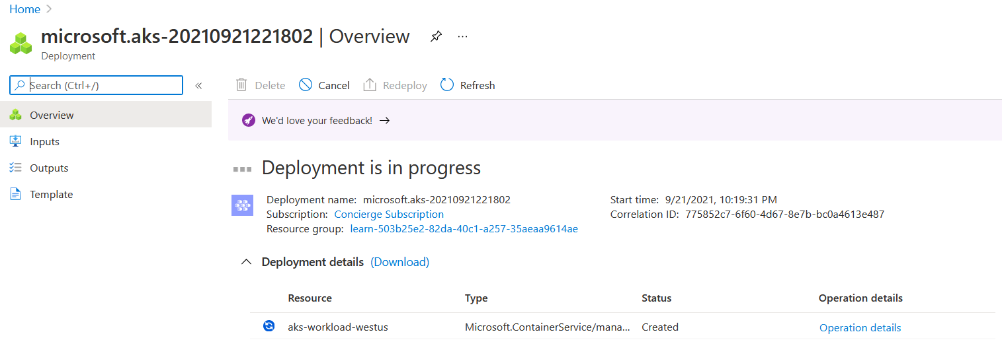Click the Cancel circle-slash icon
Image resolution: width=1002 pixels, height=363 pixels.
(x=305, y=85)
